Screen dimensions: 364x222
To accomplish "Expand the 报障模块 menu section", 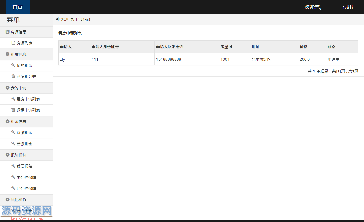I will 26,155.
